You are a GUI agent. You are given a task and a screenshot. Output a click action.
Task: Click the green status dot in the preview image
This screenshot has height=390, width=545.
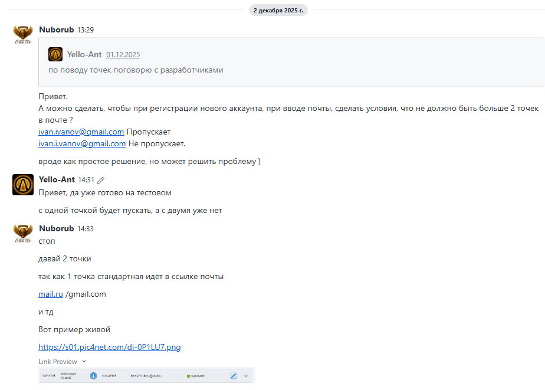188,376
